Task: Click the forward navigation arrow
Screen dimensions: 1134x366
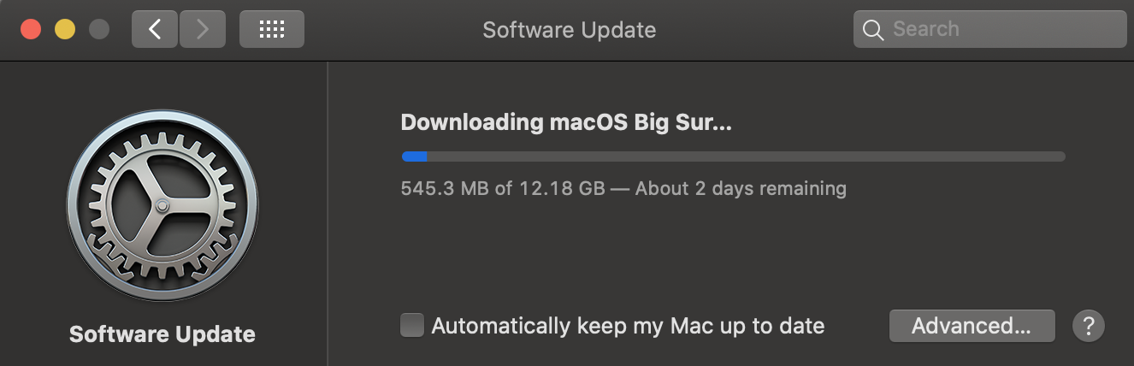Action: tap(203, 29)
